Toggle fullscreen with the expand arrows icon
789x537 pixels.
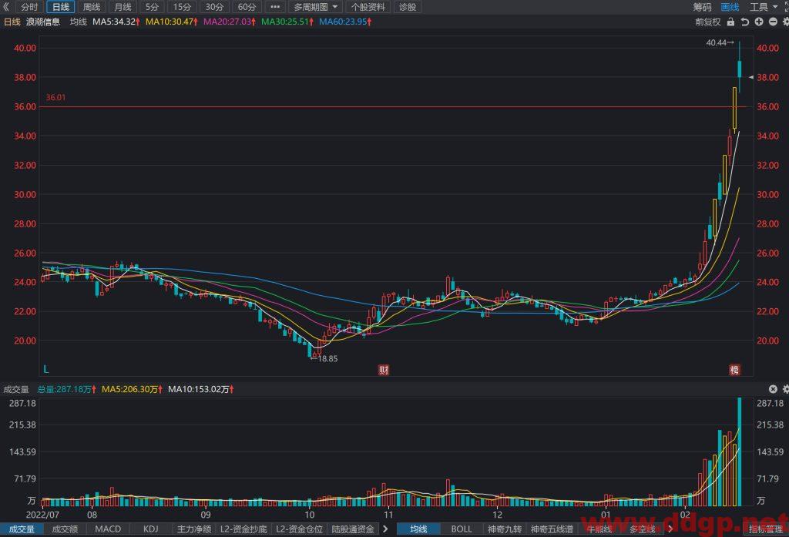787,7
